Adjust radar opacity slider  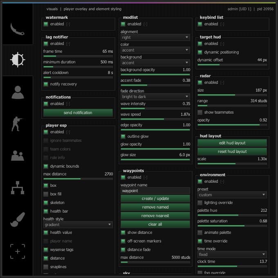coord(232,125)
